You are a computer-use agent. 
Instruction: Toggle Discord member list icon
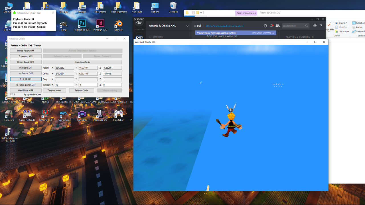click(x=277, y=26)
